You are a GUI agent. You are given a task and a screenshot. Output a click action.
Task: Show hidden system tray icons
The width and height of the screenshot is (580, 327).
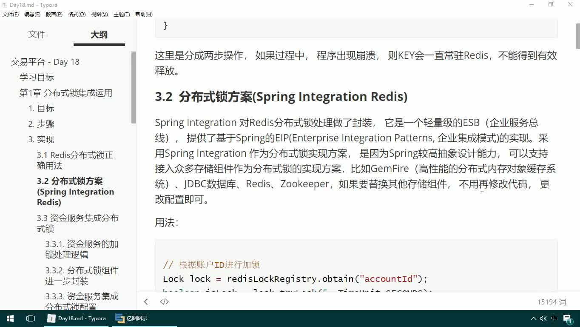pyautogui.click(x=534, y=318)
